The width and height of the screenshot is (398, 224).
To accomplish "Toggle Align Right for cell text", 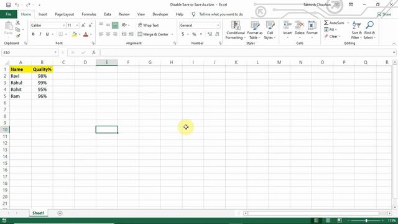I will 115,34.
